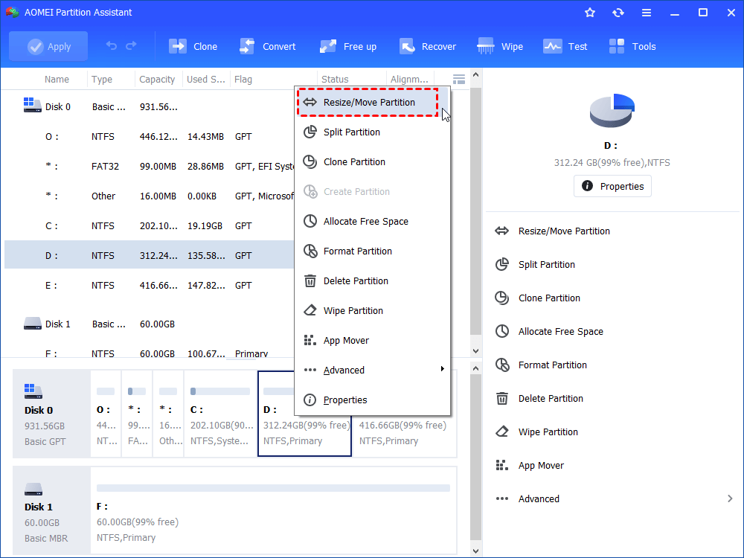This screenshot has width=744, height=558.
Task: Open the hamburger menu in title bar
Action: click(647, 13)
